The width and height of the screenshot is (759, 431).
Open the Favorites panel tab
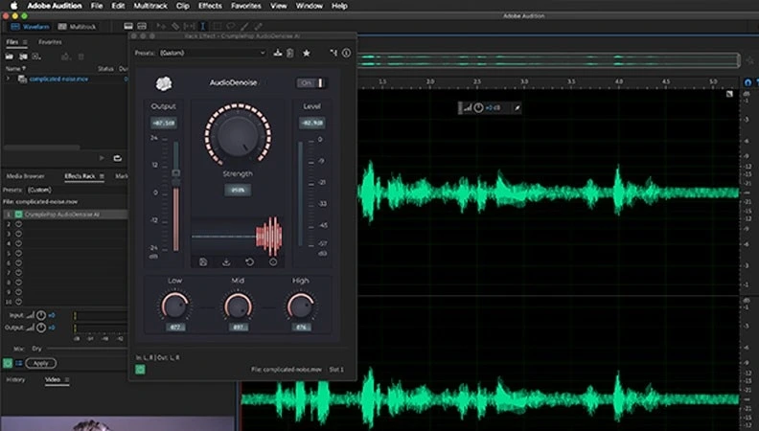click(x=50, y=42)
